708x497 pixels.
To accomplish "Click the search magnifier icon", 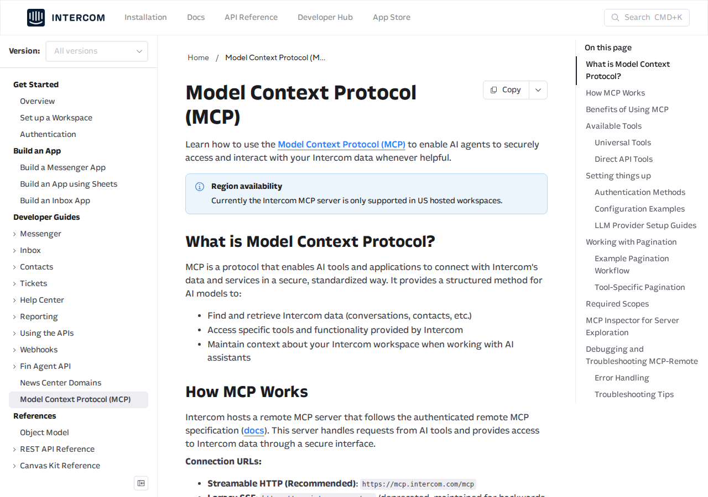I will pyautogui.click(x=615, y=18).
